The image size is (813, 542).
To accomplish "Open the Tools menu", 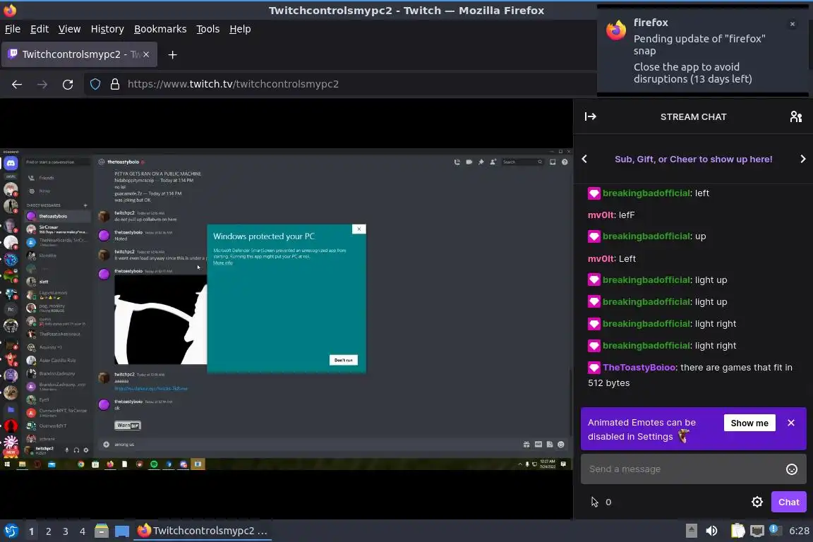I will tap(208, 29).
